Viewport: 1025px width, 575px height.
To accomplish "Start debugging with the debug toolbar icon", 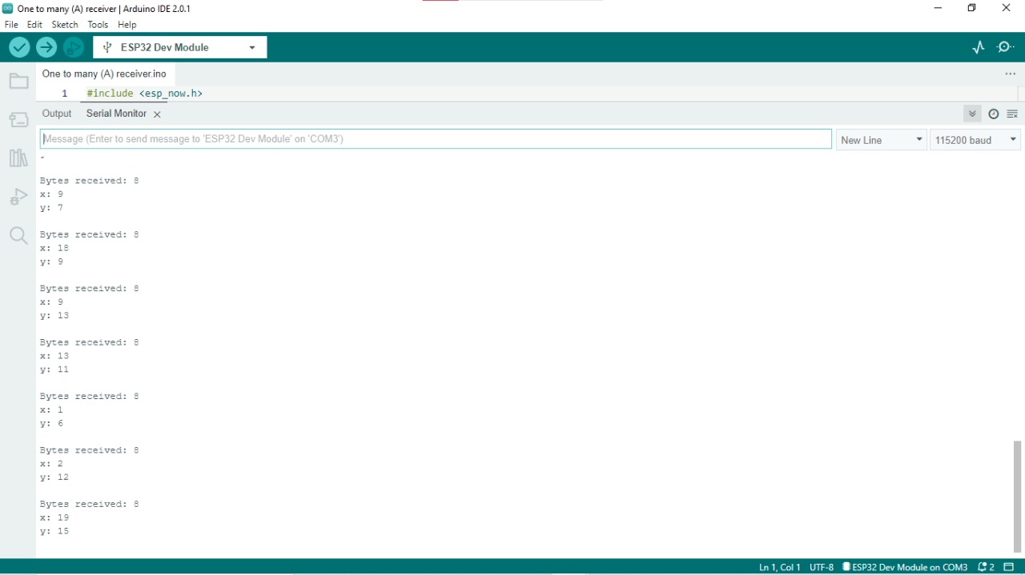I will tap(73, 46).
